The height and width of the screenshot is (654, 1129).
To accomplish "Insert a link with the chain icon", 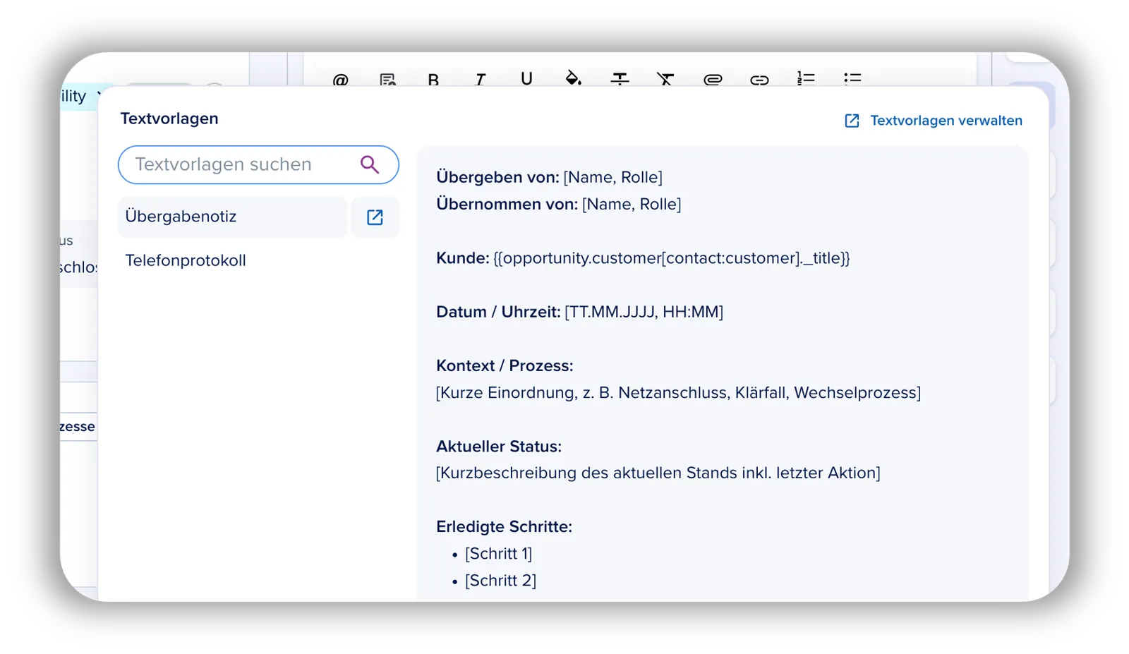I will pos(759,80).
